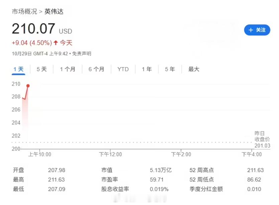Screen dimensions: 279x205
Task: Switch to the 6 个月 chart range
Action: point(96,69)
